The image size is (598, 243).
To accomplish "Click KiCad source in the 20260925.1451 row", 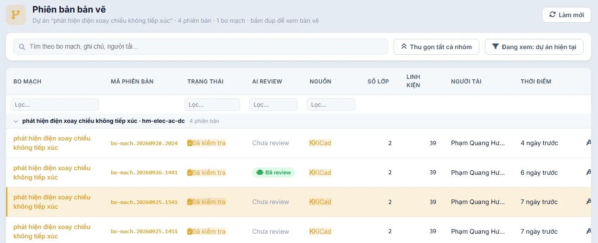I will coord(320,231).
